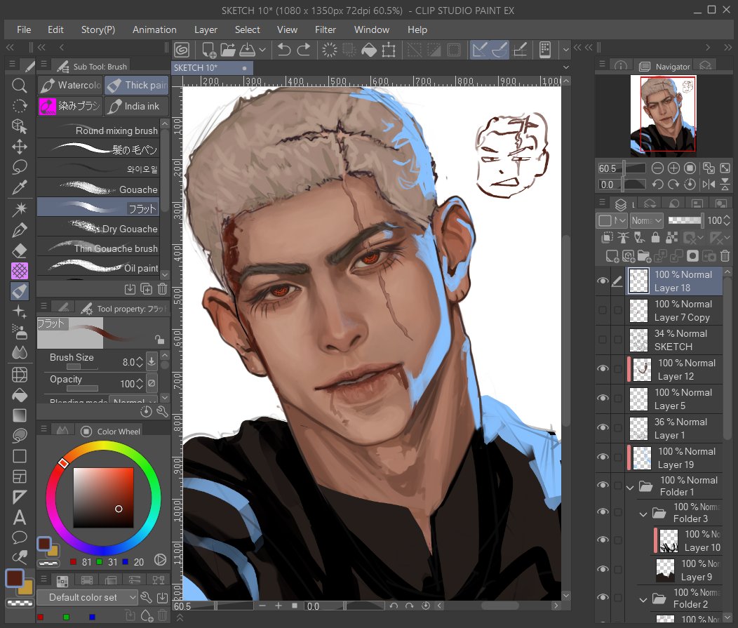
Task: Expand the command bar overflow arrow
Action: pyautogui.click(x=565, y=49)
